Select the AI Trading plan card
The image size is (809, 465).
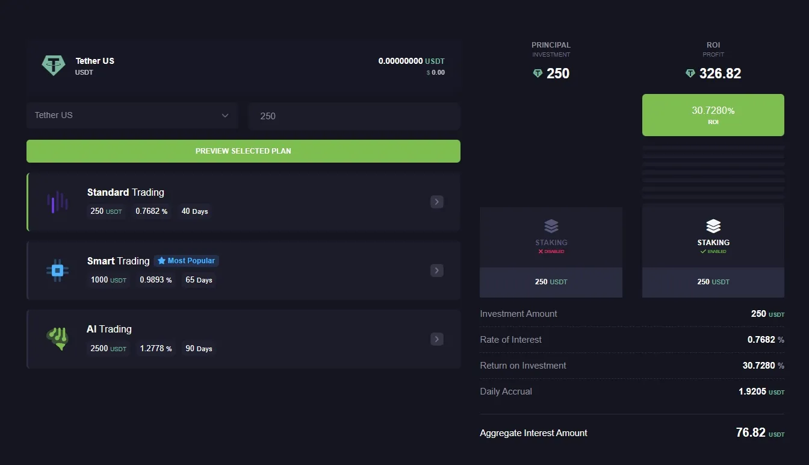(x=243, y=339)
